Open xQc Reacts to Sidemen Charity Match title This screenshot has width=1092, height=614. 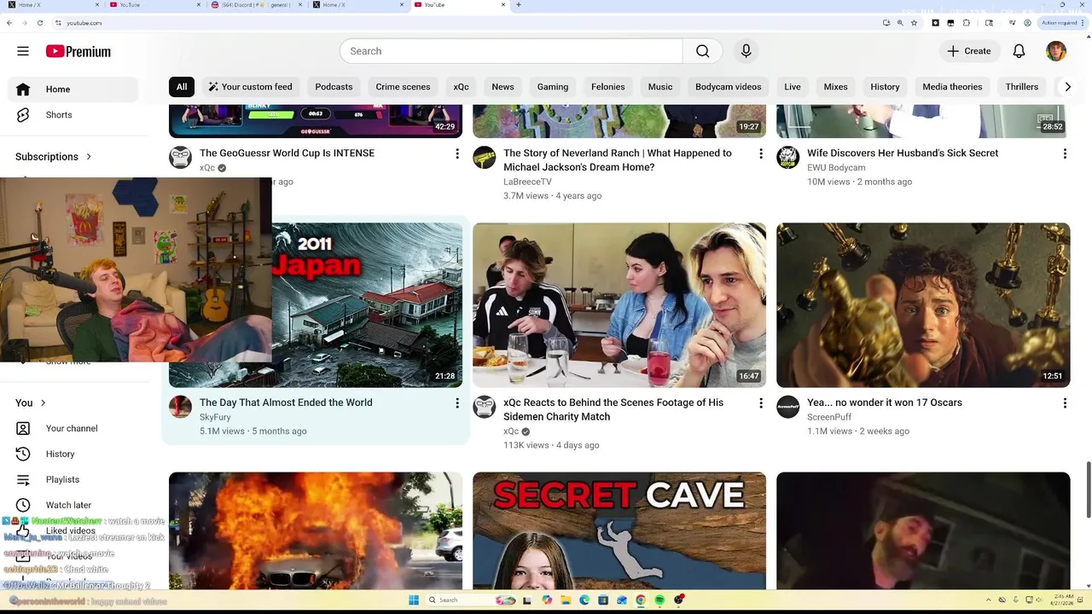(613, 409)
